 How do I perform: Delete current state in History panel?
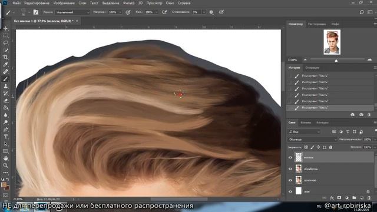369,115
